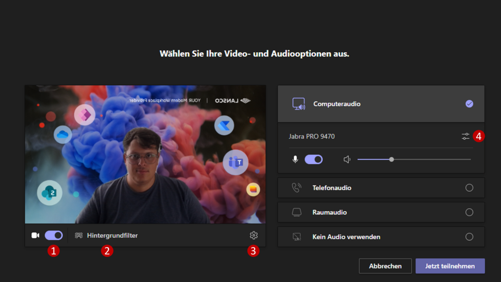Click the Computeraudio selected checkmark
The height and width of the screenshot is (282, 501).
pos(469,104)
